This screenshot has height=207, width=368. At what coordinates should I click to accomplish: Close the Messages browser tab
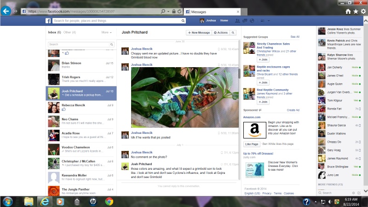point(238,11)
